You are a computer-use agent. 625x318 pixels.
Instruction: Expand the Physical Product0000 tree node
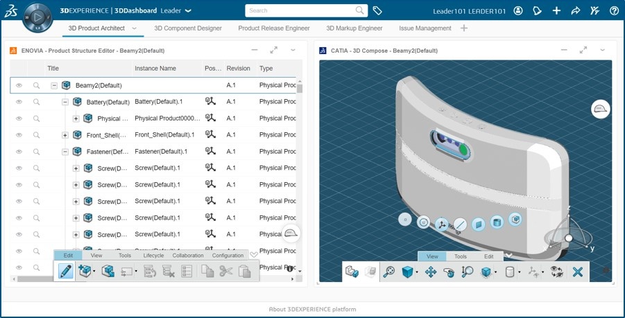tap(76, 118)
